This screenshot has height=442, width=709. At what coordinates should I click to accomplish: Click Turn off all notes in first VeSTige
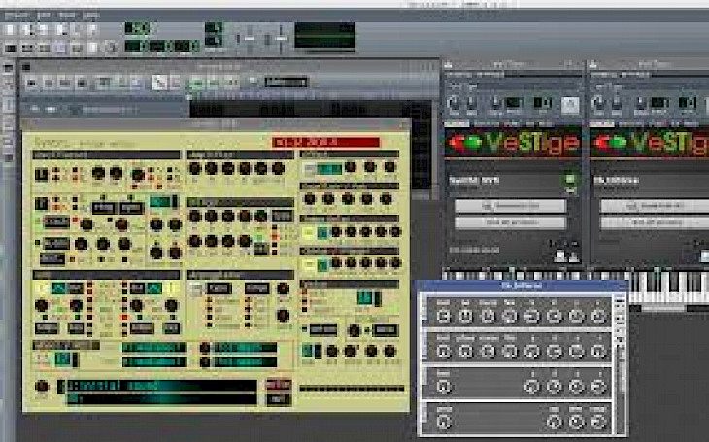[511, 222]
